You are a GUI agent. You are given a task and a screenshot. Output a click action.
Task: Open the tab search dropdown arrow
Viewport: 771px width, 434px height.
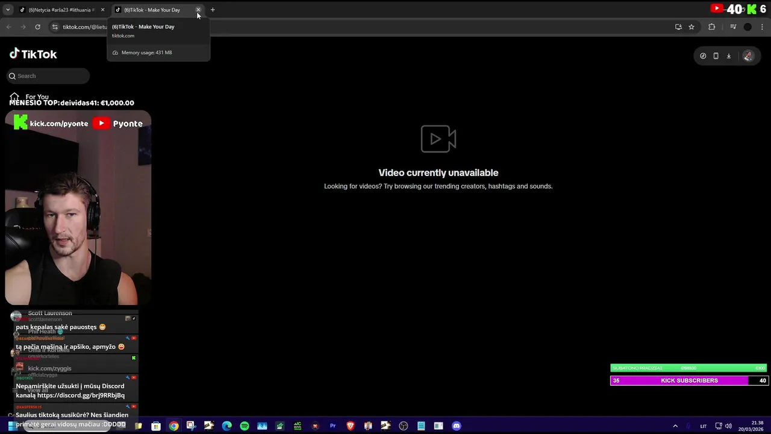[x=8, y=10]
